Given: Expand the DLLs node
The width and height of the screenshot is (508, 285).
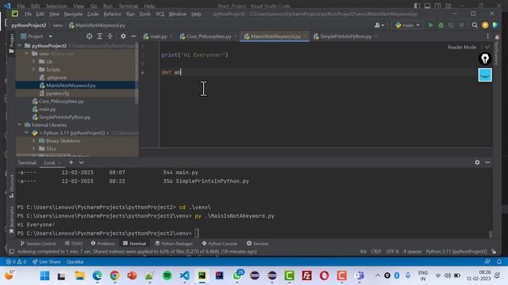Looking at the screenshot, I should [x=33, y=149].
